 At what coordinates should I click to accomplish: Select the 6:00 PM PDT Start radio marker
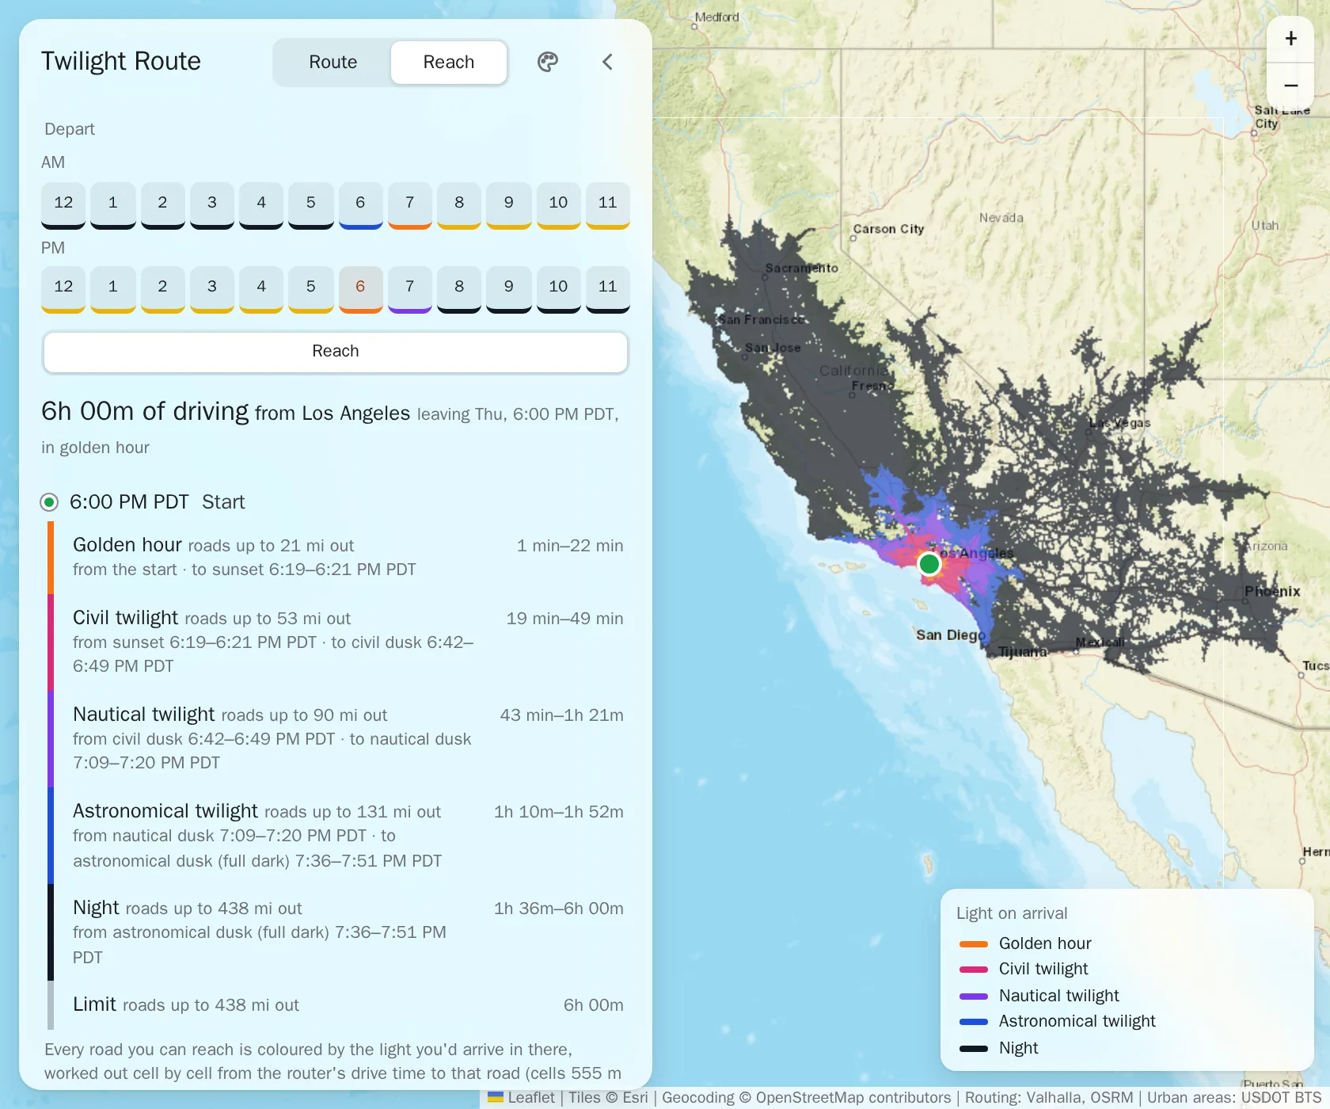click(x=49, y=502)
